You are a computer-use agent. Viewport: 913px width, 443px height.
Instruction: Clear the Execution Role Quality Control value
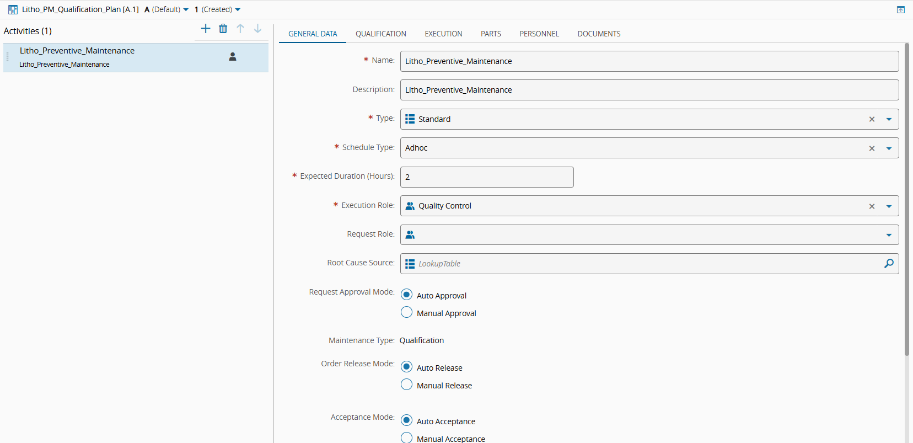click(x=872, y=206)
